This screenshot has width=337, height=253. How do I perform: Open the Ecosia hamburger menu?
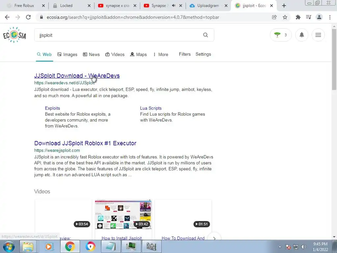(318, 35)
